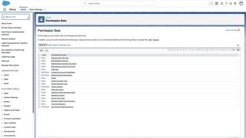
Task: Click the sidebar vertical scrollbar
Action: 33,62
